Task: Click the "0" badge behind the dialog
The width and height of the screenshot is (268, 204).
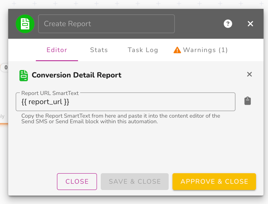Action: pyautogui.click(x=5, y=67)
